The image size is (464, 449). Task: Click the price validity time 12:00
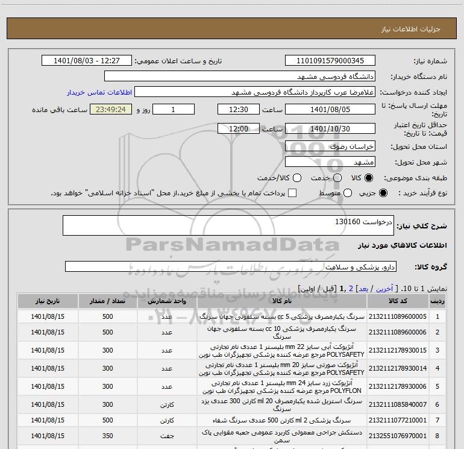click(239, 128)
